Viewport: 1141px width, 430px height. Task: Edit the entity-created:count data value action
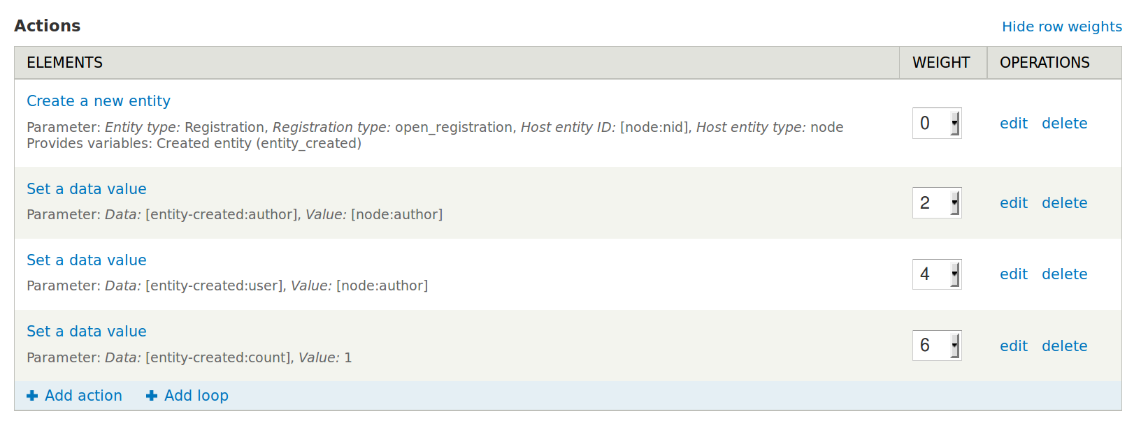pos(1013,346)
